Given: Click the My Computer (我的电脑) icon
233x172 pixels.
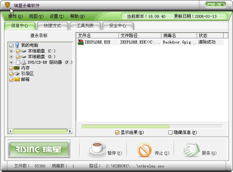Looking at the screenshot, I should click(x=17, y=45).
